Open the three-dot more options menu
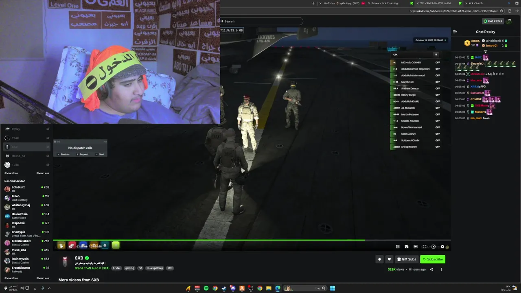This screenshot has height=293, width=521. pos(441,269)
